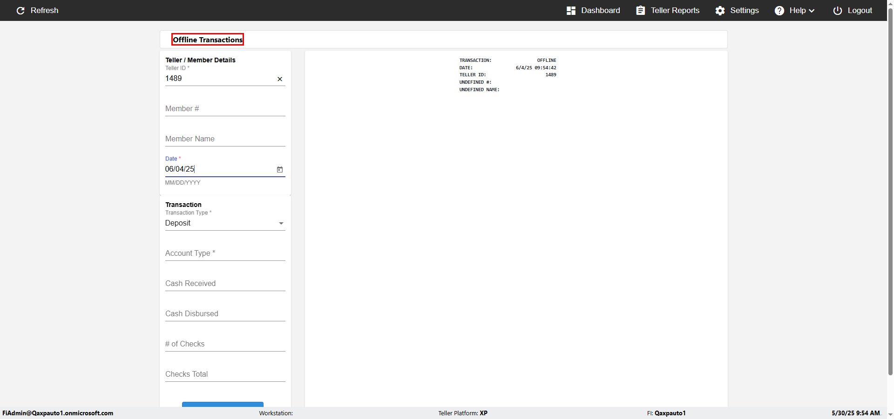The width and height of the screenshot is (894, 419).
Task: Click the scrollbar down arrow
Action: 890,414
